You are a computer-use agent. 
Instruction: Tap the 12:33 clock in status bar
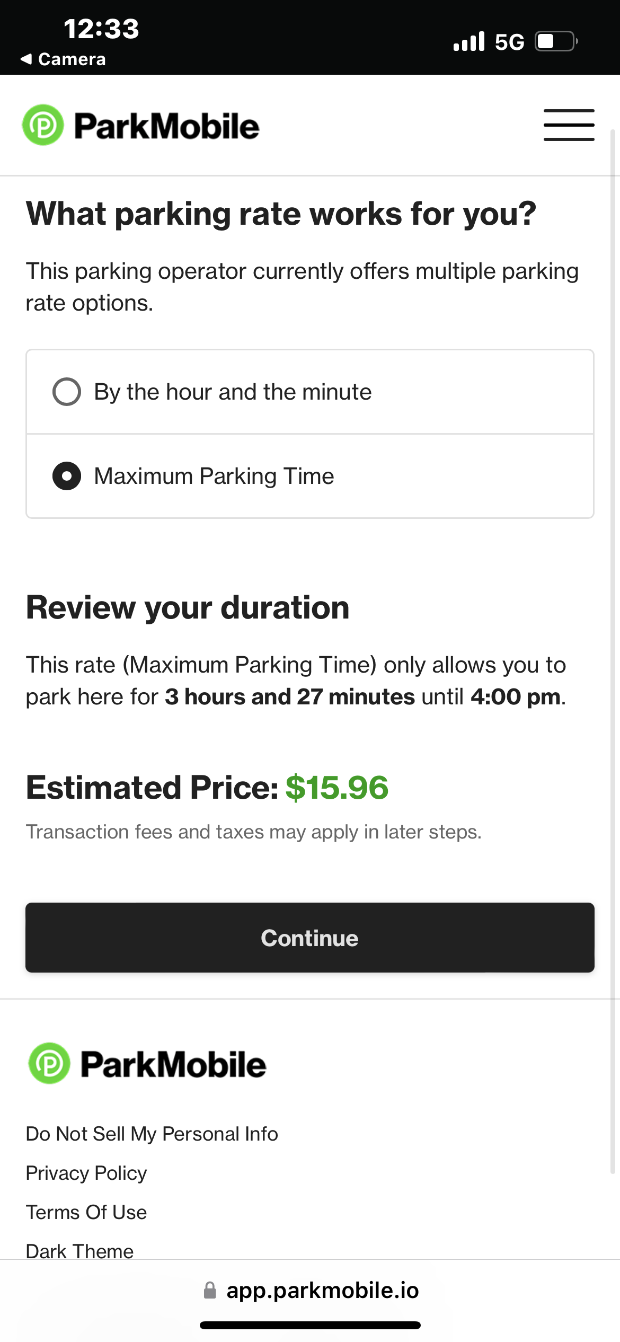101,29
